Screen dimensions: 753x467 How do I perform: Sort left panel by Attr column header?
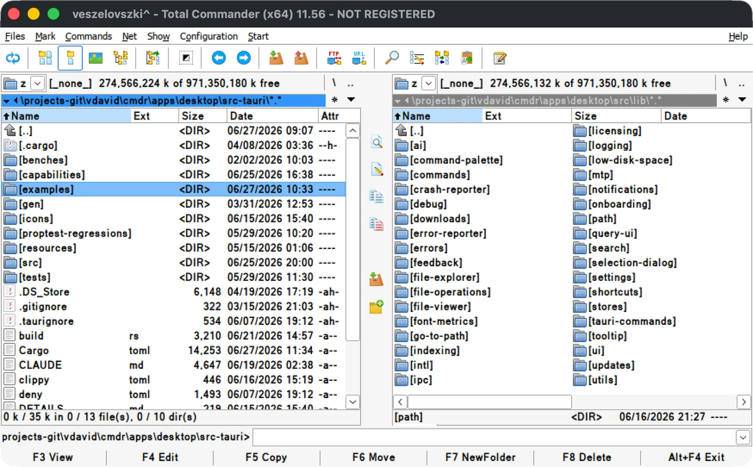coord(339,116)
